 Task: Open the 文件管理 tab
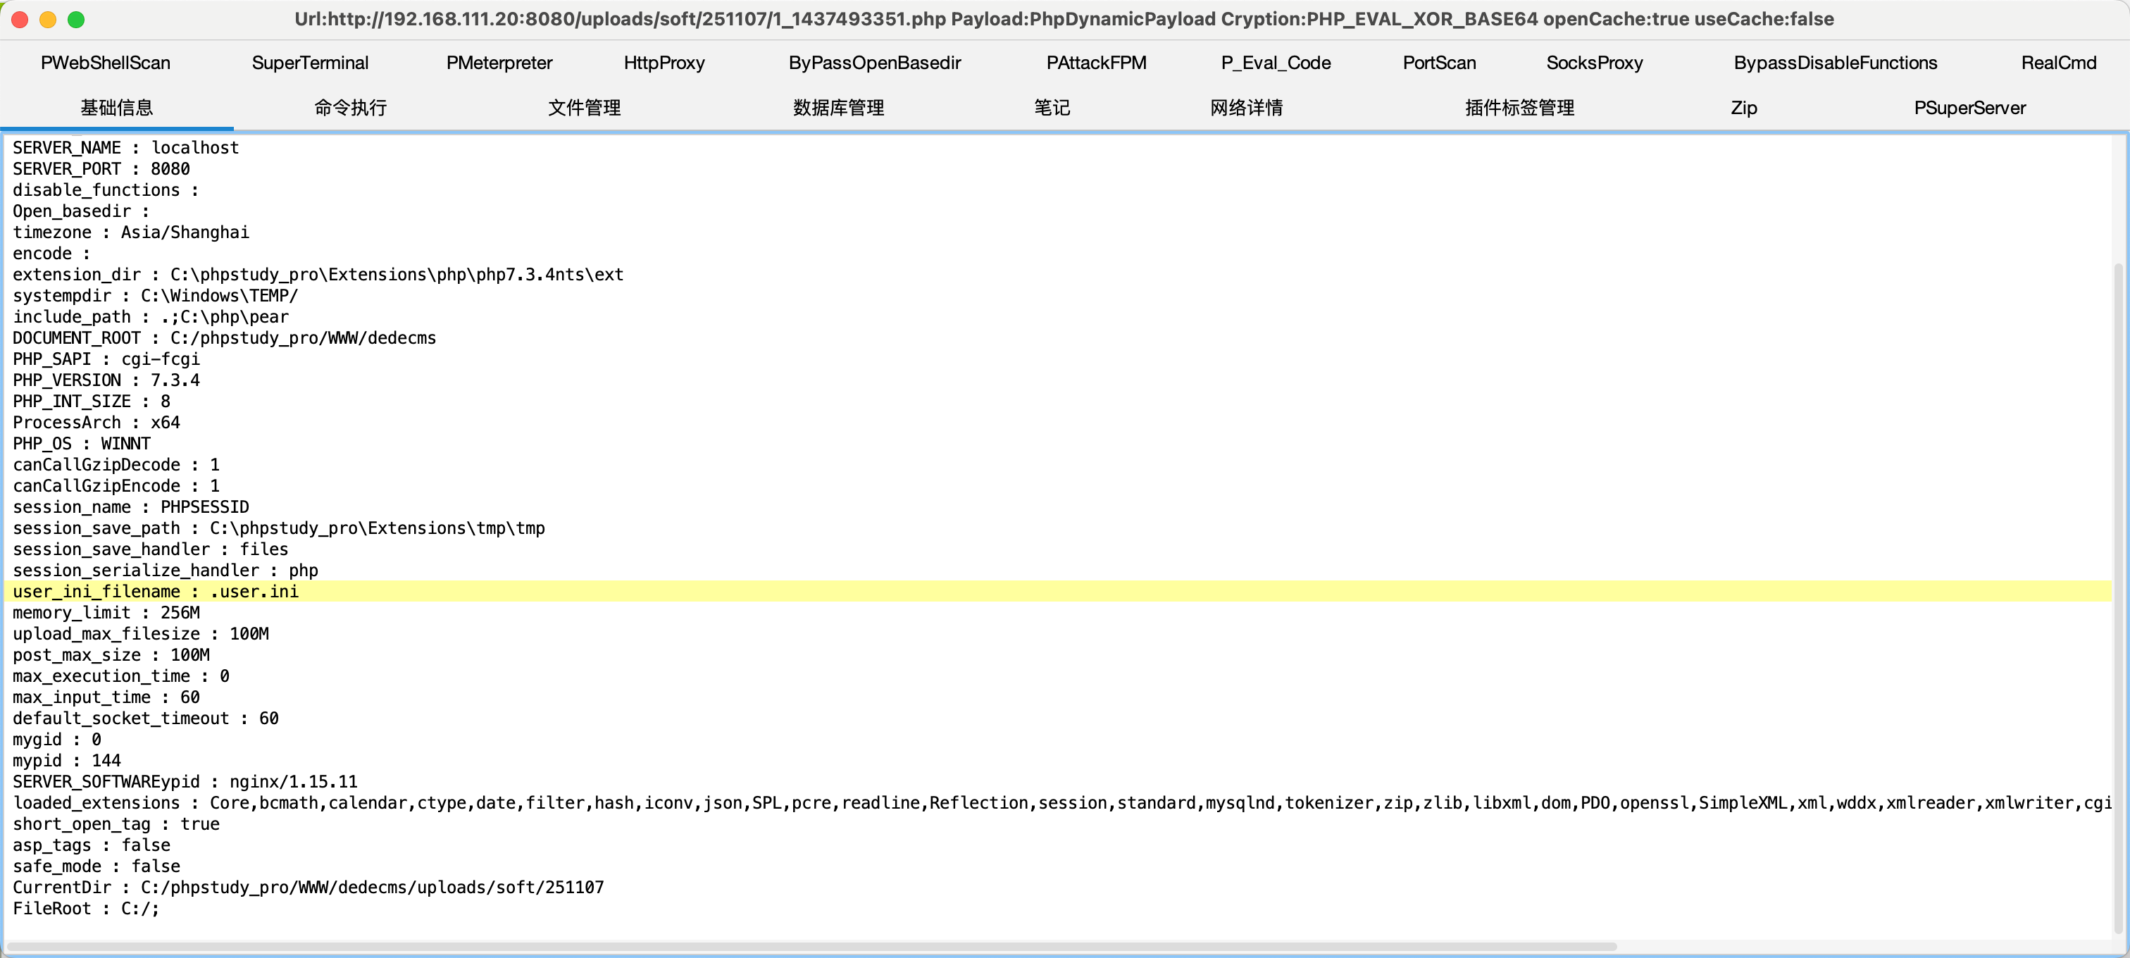(x=584, y=108)
